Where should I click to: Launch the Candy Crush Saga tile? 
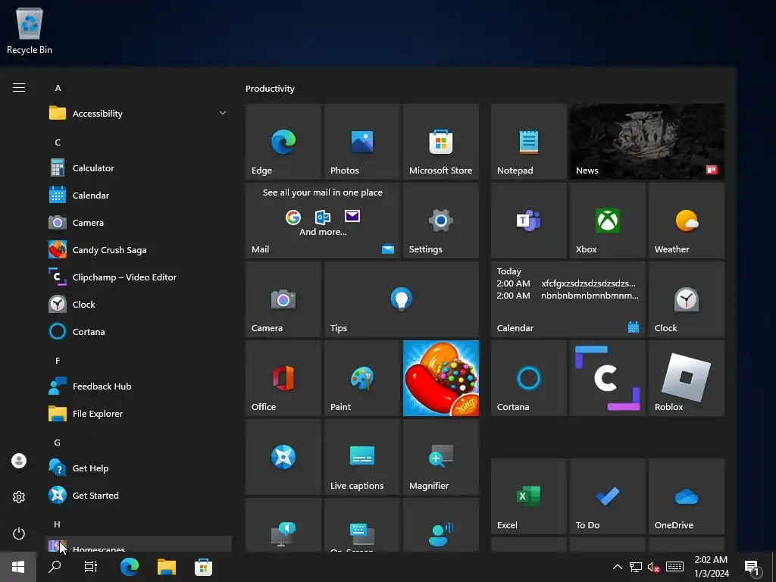tap(441, 378)
